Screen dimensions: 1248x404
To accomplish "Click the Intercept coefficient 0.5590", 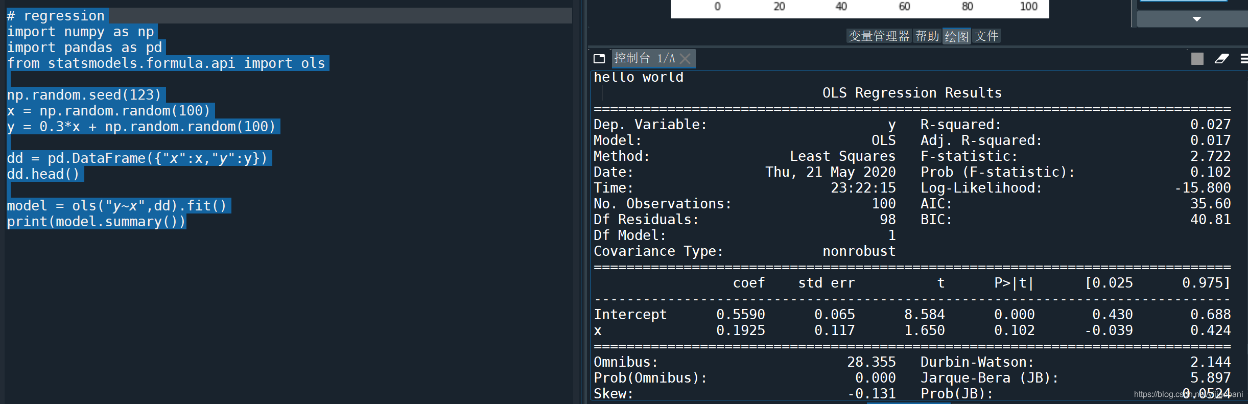I will pyautogui.click(x=741, y=315).
